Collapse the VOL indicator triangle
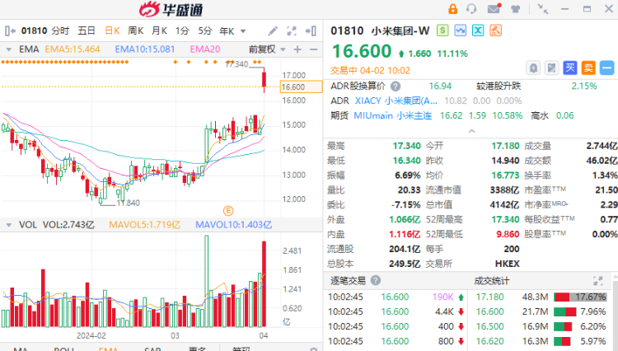This screenshot has height=351, width=618. [9, 225]
